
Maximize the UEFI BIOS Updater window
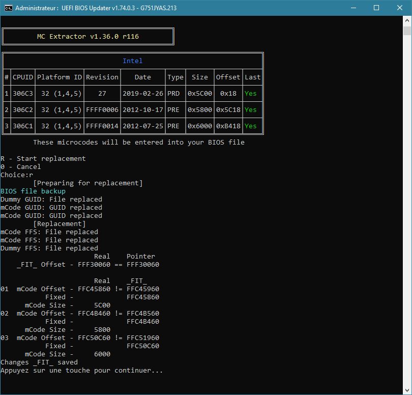click(376, 8)
